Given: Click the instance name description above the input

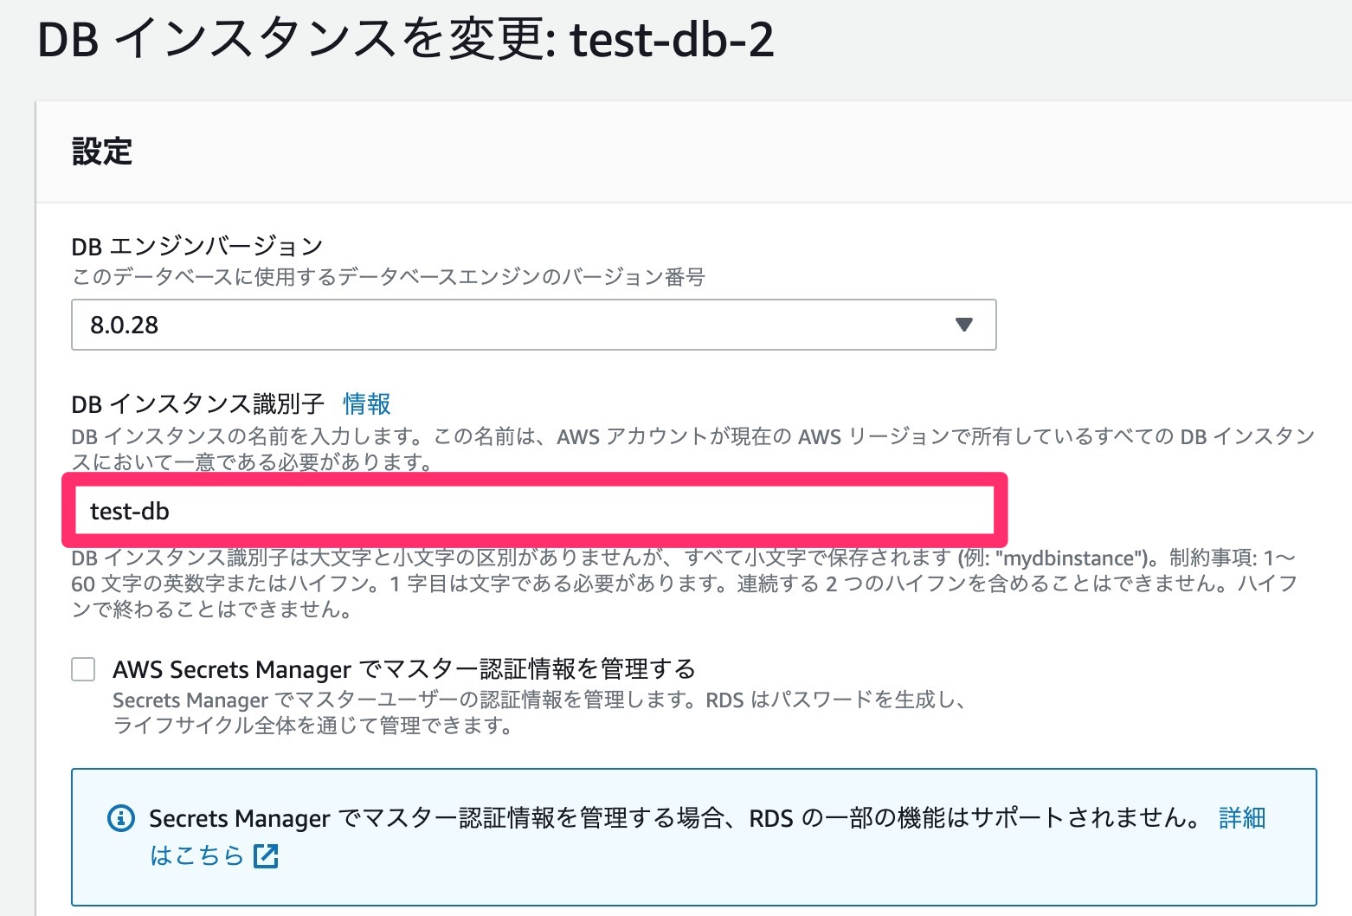Looking at the screenshot, I should tap(692, 448).
